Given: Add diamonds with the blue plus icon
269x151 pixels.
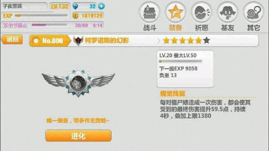Looking at the screenshot, I should tap(101, 6).
